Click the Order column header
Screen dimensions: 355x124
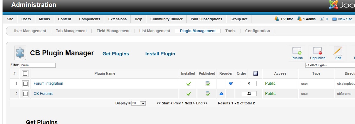pyautogui.click(x=241, y=73)
